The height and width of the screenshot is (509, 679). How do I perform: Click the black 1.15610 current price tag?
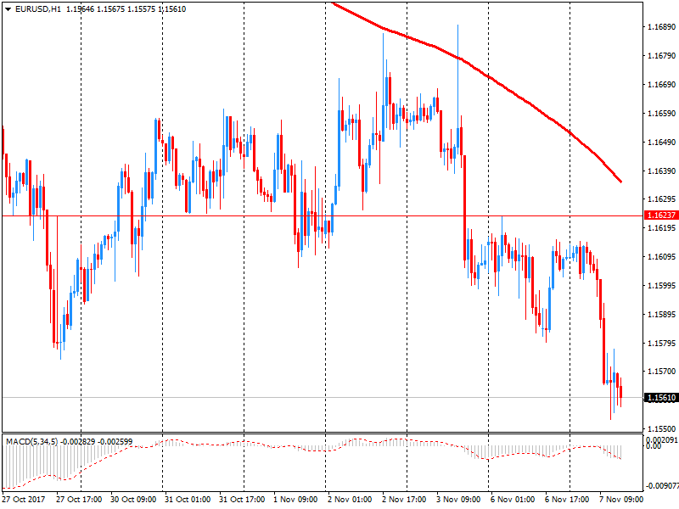661,398
